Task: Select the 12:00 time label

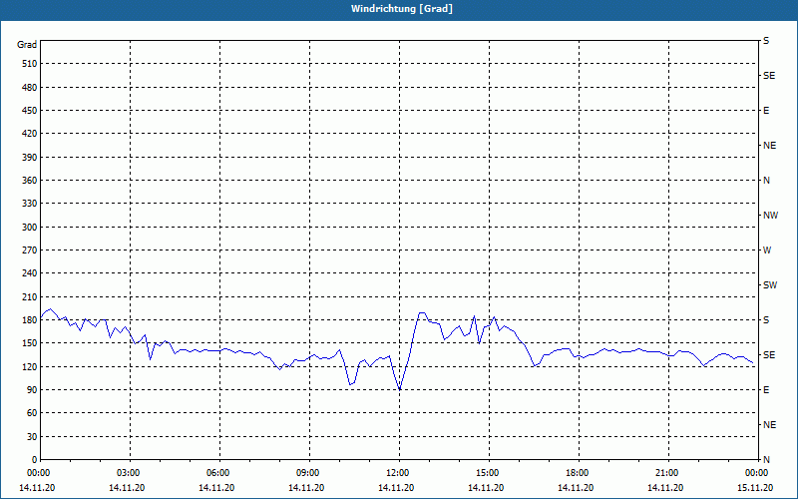Action: pyautogui.click(x=399, y=473)
